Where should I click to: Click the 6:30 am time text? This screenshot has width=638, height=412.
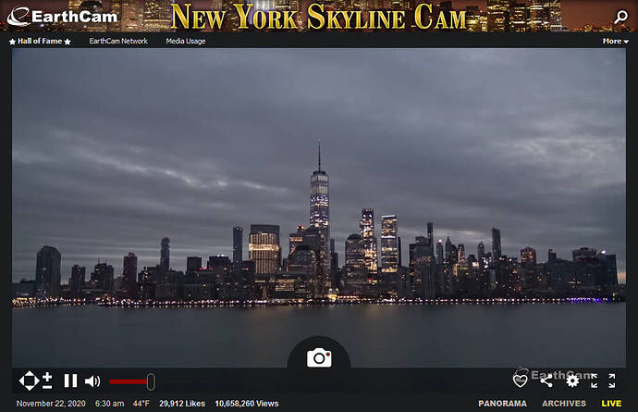[109, 404]
